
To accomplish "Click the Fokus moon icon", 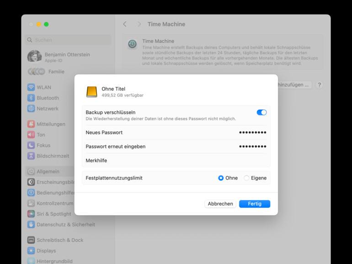I will coord(31,145).
